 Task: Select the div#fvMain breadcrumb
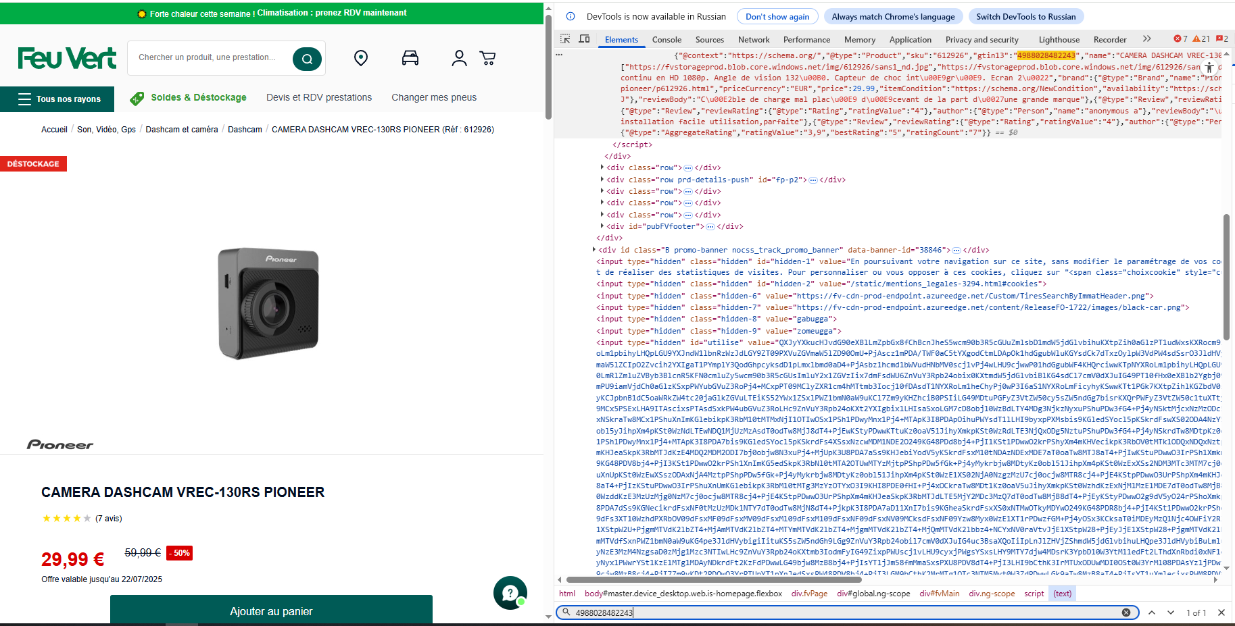tap(939, 594)
